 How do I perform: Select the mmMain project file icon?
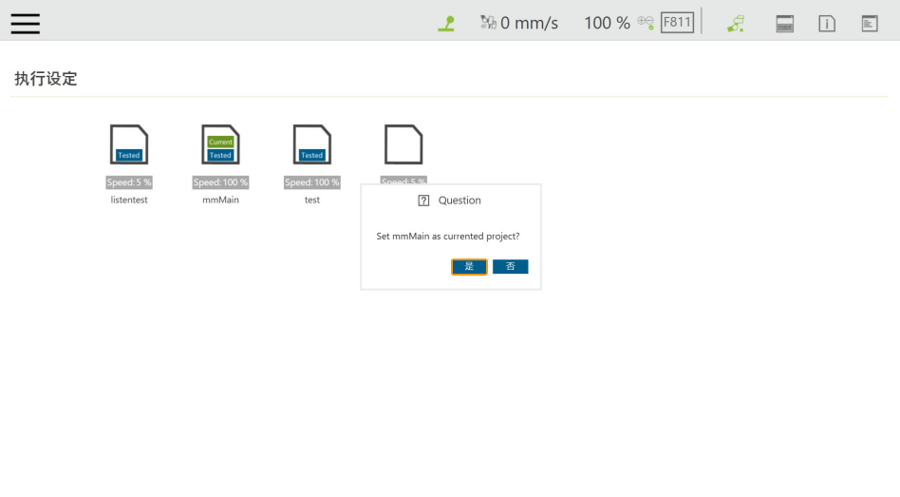tap(220, 144)
